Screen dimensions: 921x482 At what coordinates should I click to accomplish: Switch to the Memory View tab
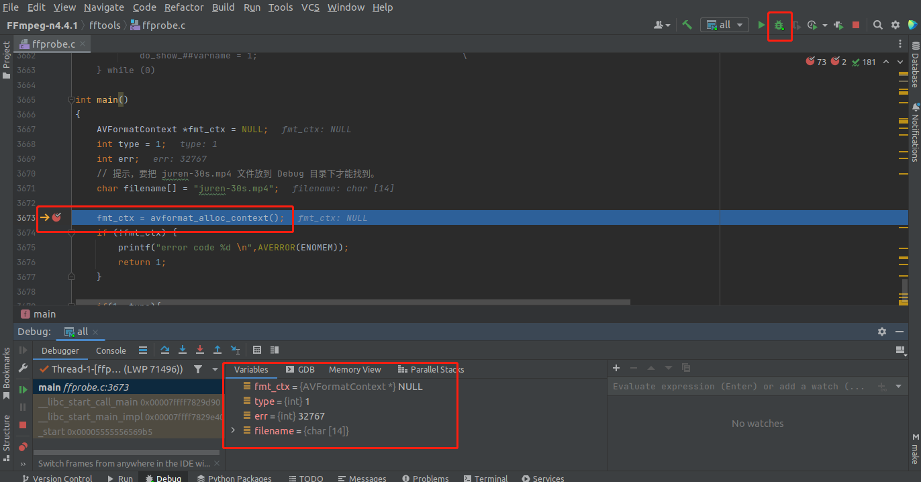tap(354, 369)
